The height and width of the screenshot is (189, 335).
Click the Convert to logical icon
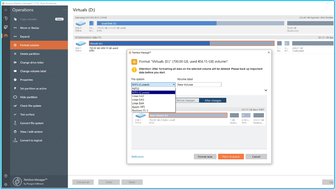15,141
